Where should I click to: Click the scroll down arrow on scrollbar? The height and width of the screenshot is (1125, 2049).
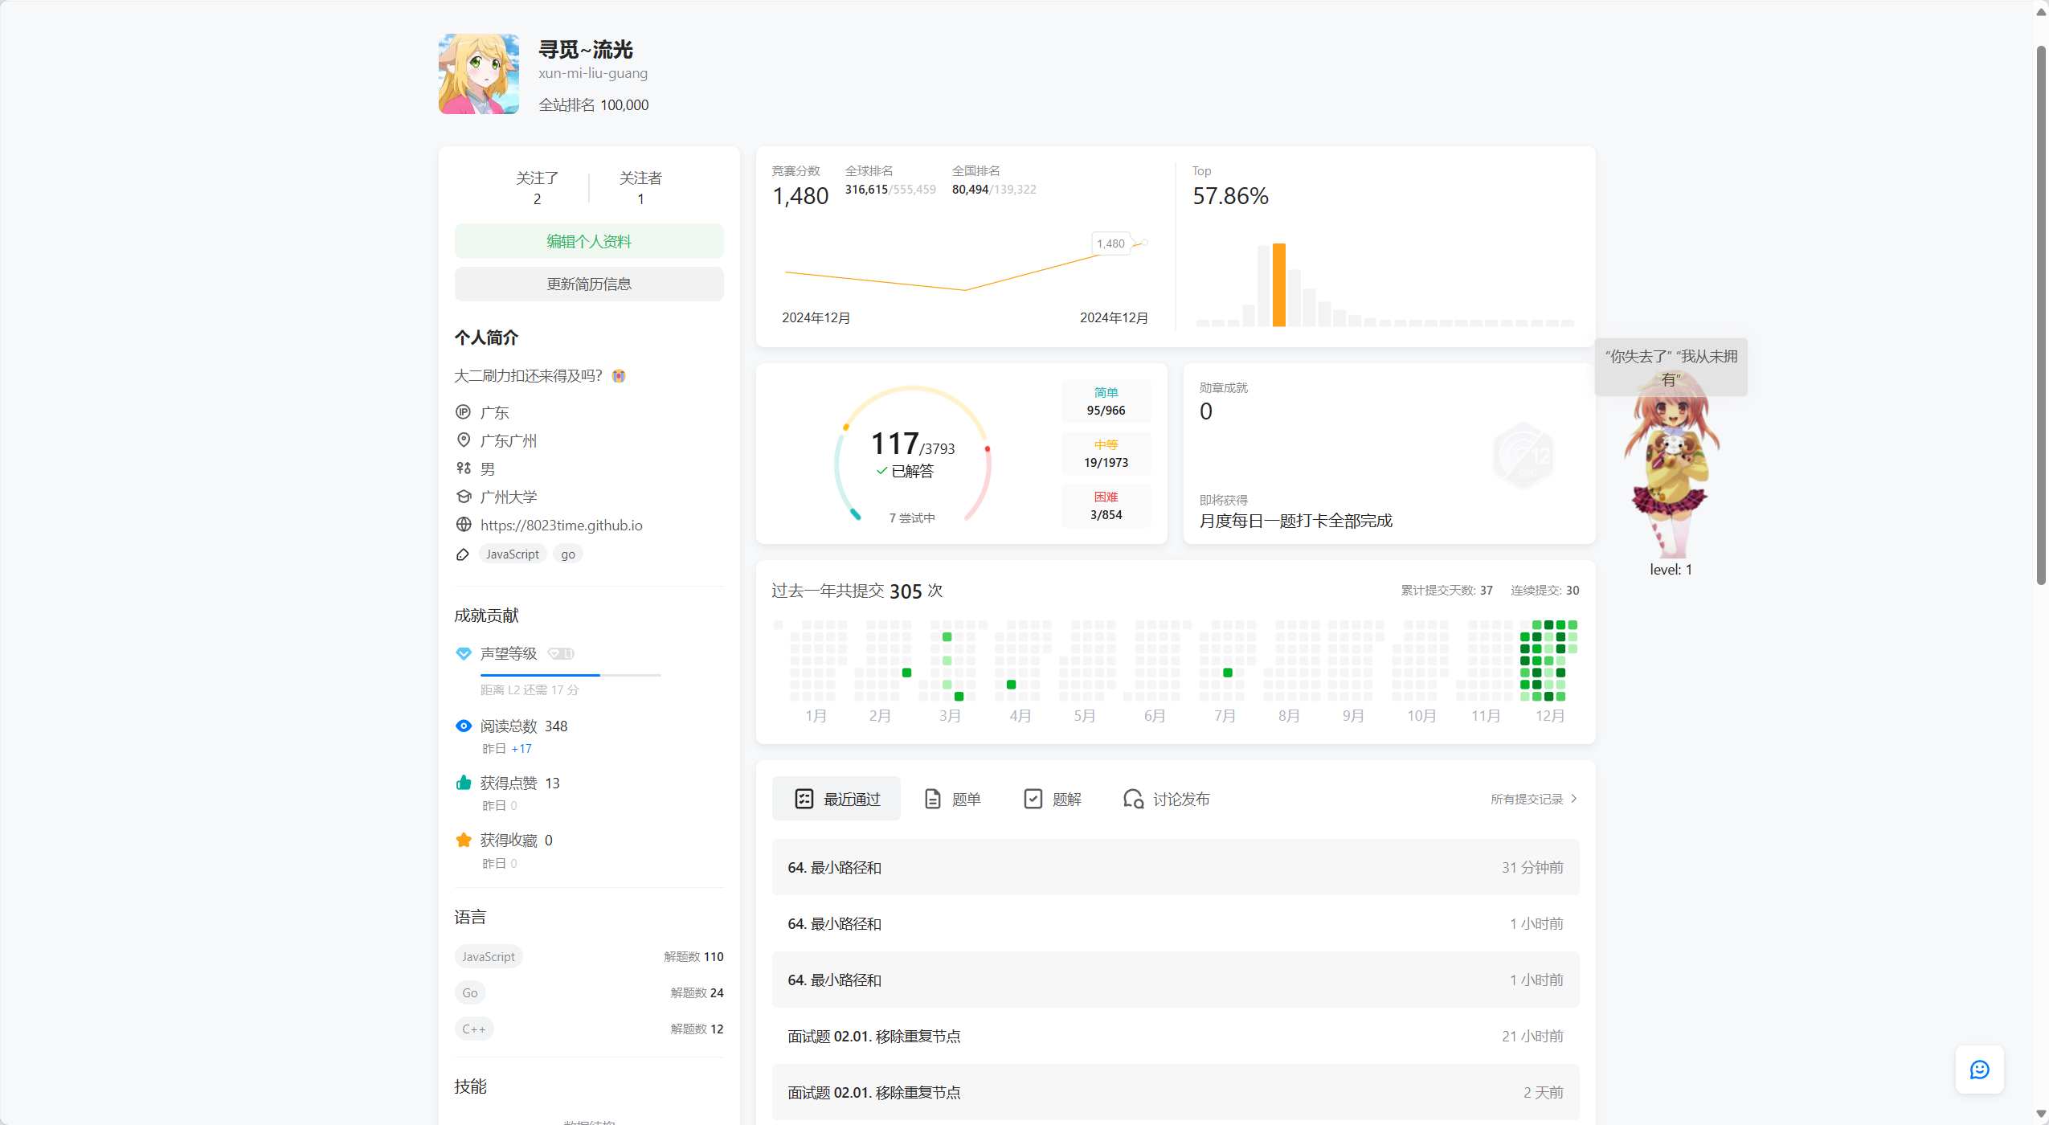pyautogui.click(x=2041, y=1115)
